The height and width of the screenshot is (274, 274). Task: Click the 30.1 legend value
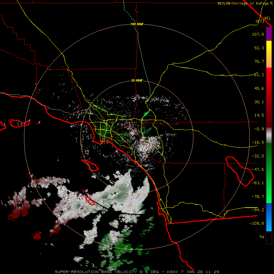[259, 102]
